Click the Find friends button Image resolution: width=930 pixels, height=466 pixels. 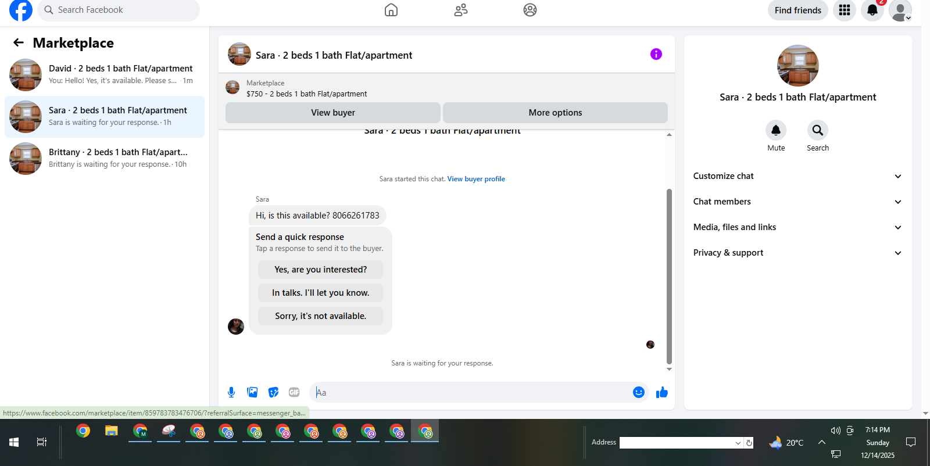(797, 10)
